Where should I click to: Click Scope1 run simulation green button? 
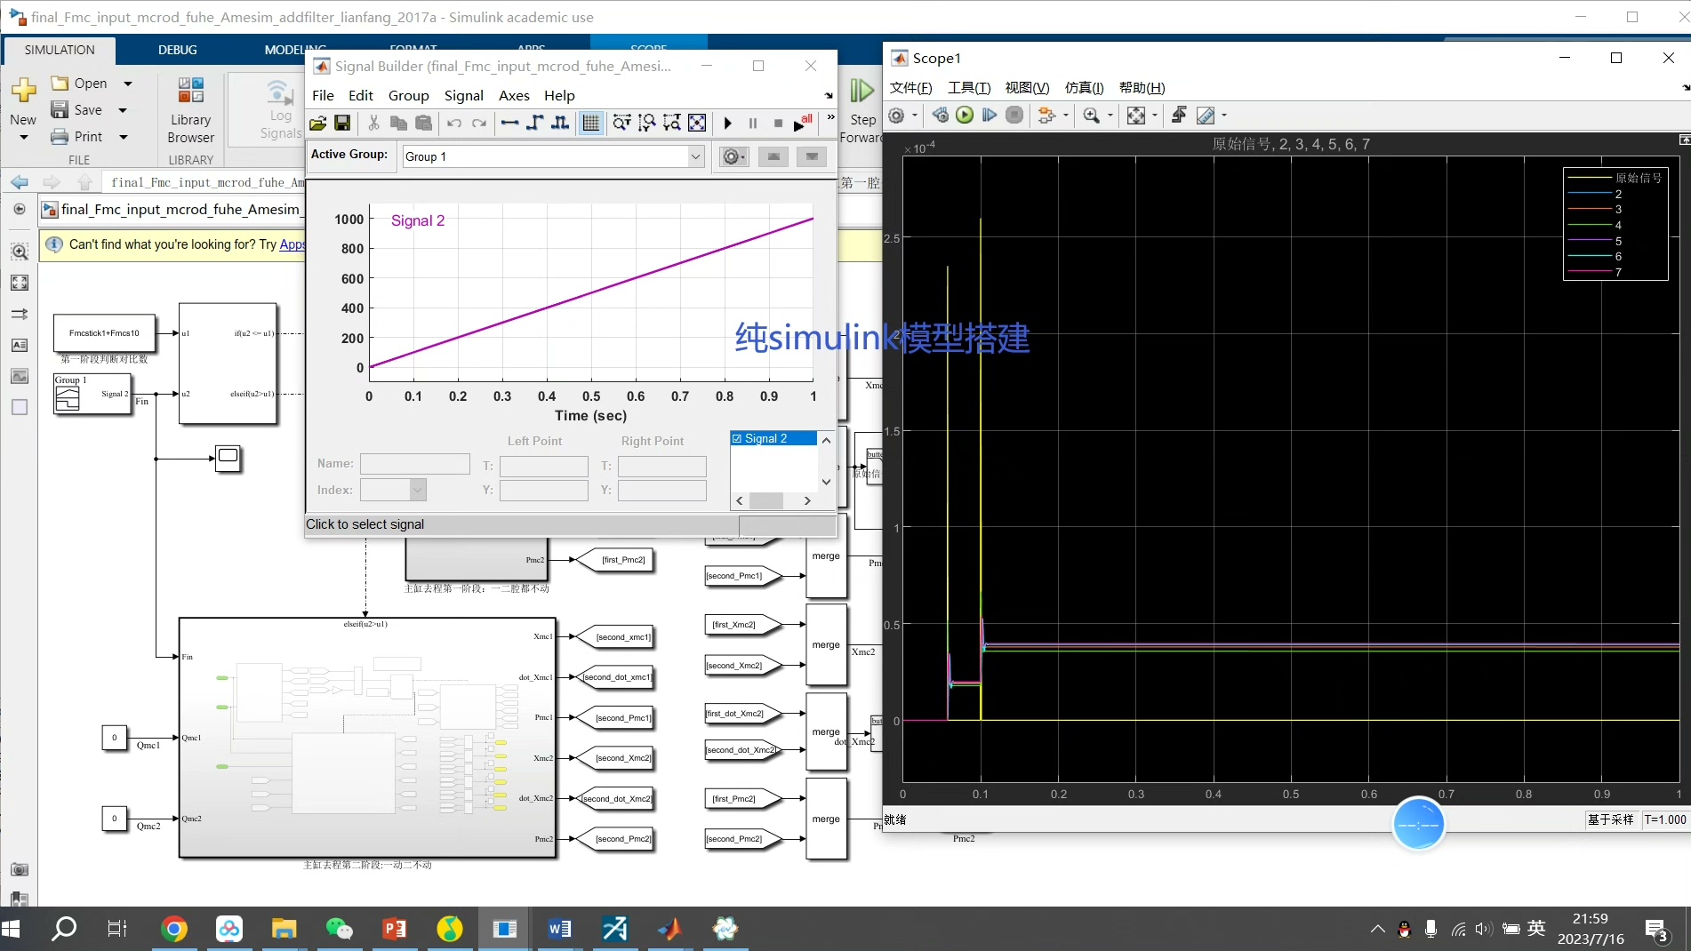tap(965, 116)
